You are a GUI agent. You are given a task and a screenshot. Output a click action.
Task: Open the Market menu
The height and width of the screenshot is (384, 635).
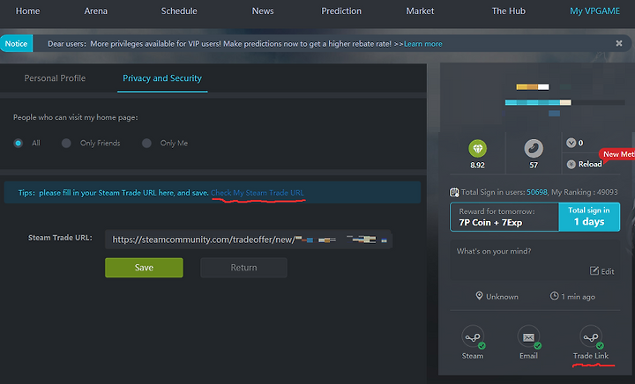click(x=420, y=11)
